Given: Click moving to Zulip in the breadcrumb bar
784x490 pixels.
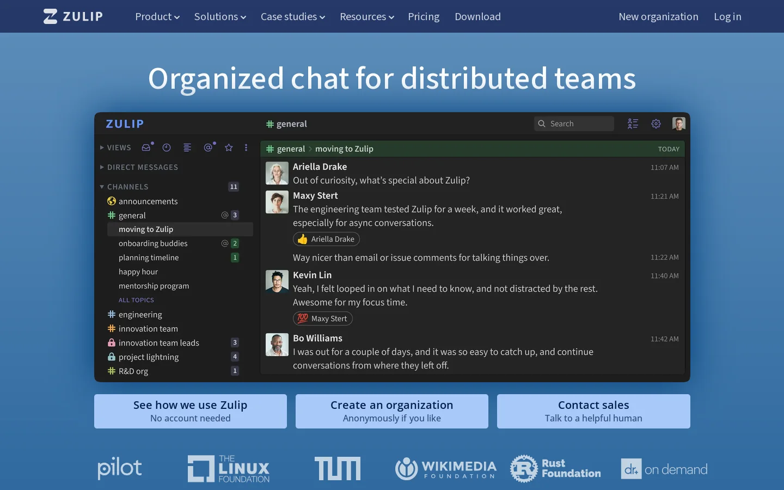Looking at the screenshot, I should (x=344, y=149).
